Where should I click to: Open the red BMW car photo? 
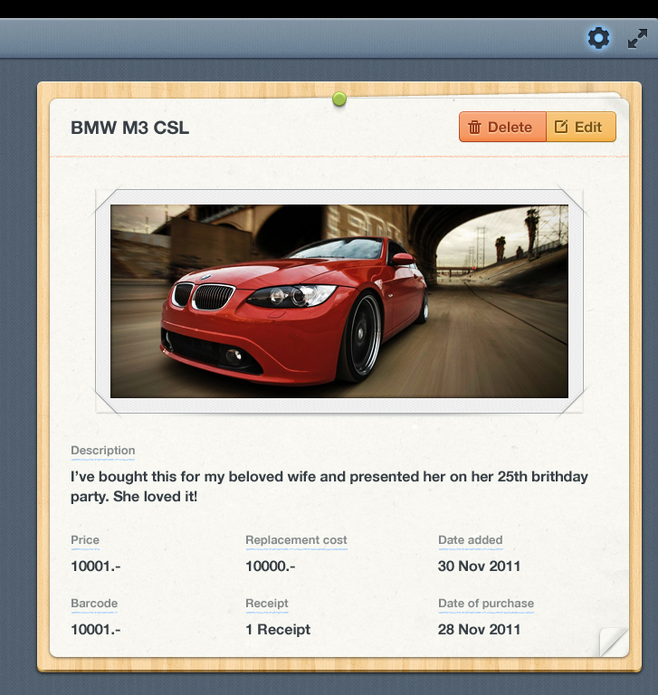click(339, 301)
